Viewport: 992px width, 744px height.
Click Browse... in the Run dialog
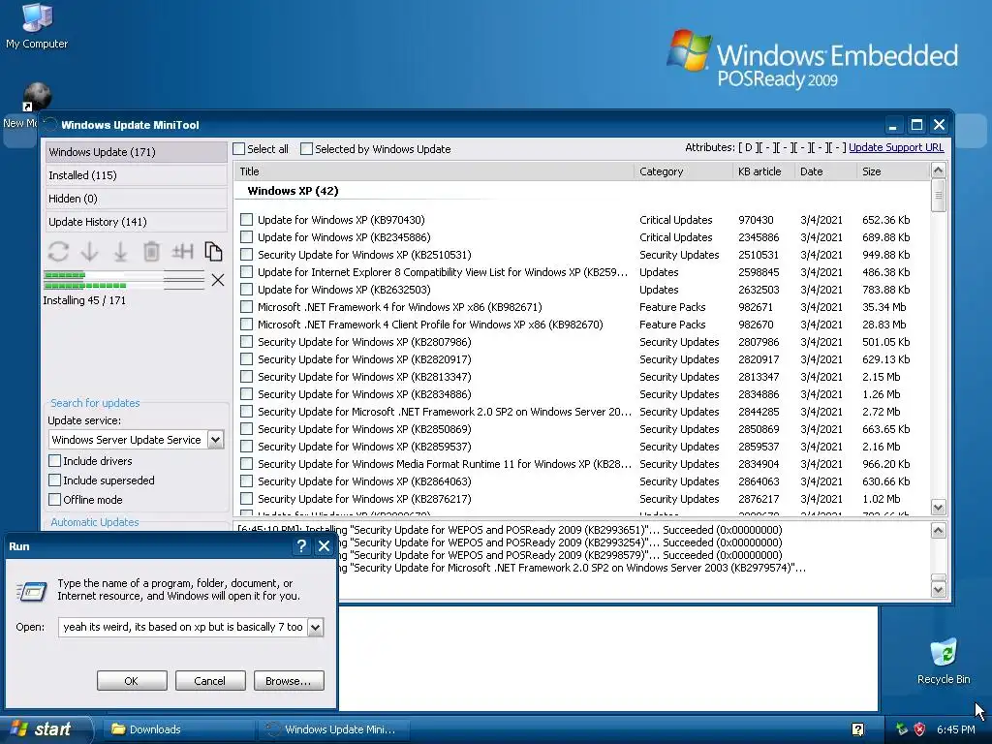point(289,681)
